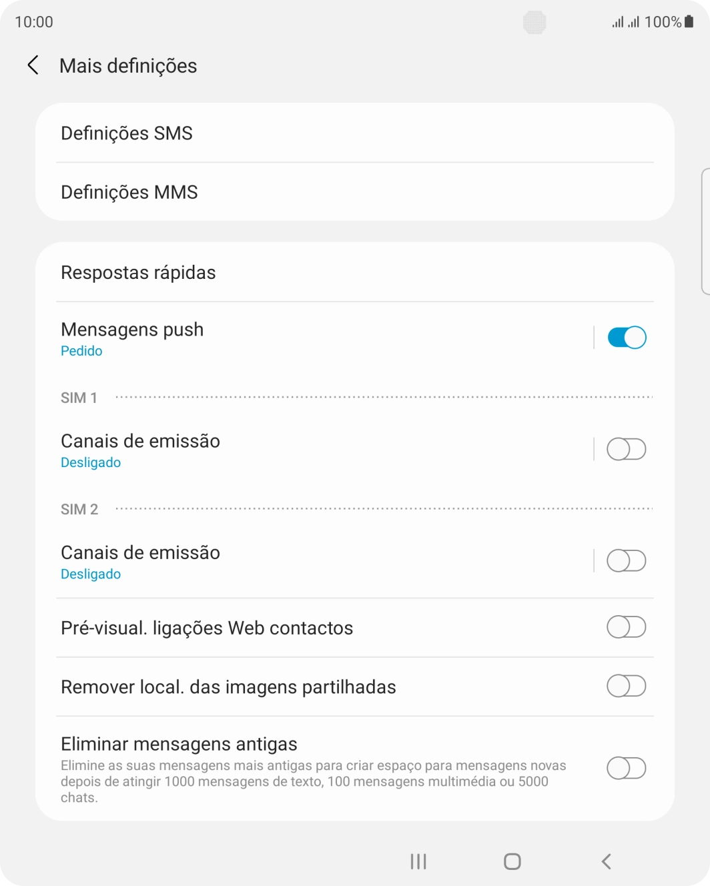Go back using the top-left chevron arrow
Image resolution: width=710 pixels, height=886 pixels.
[x=33, y=65]
